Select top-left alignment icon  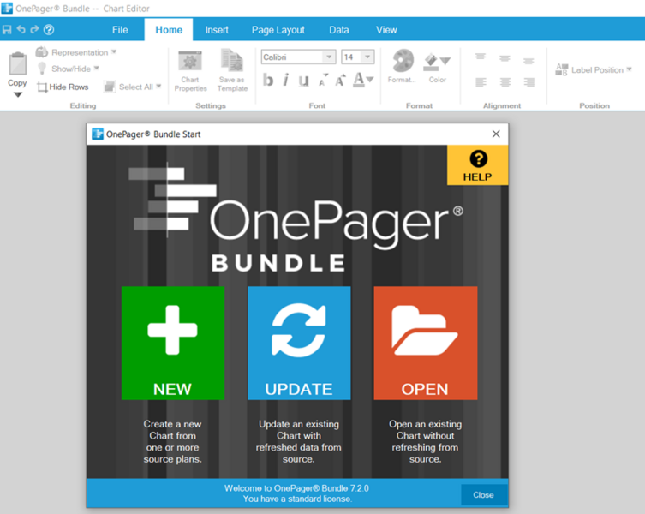480,57
